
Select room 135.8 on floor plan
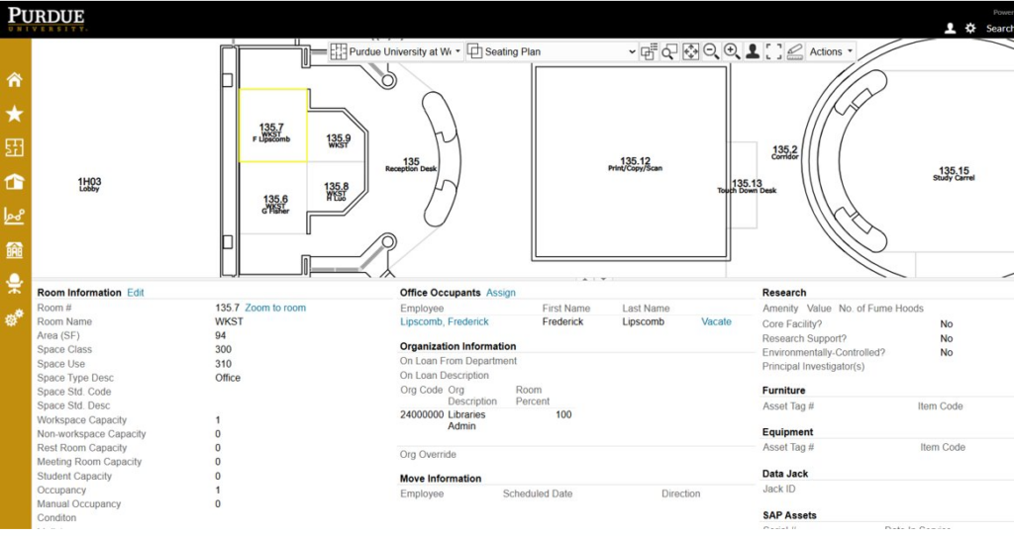coord(337,192)
